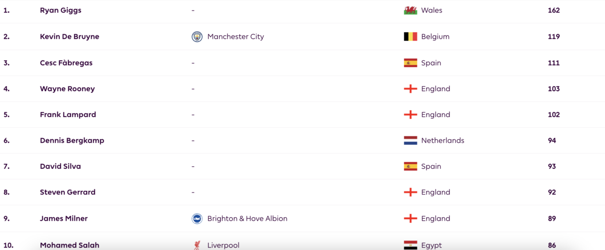This screenshot has width=605, height=250.
Task: Click the Egypt flag icon
Action: pos(410,245)
